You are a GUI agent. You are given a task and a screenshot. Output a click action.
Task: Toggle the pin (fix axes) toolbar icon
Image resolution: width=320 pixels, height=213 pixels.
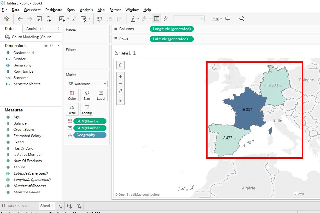click(166, 19)
